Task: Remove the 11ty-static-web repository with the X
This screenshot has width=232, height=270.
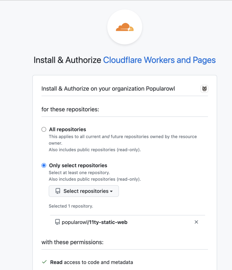Action: 196,222
